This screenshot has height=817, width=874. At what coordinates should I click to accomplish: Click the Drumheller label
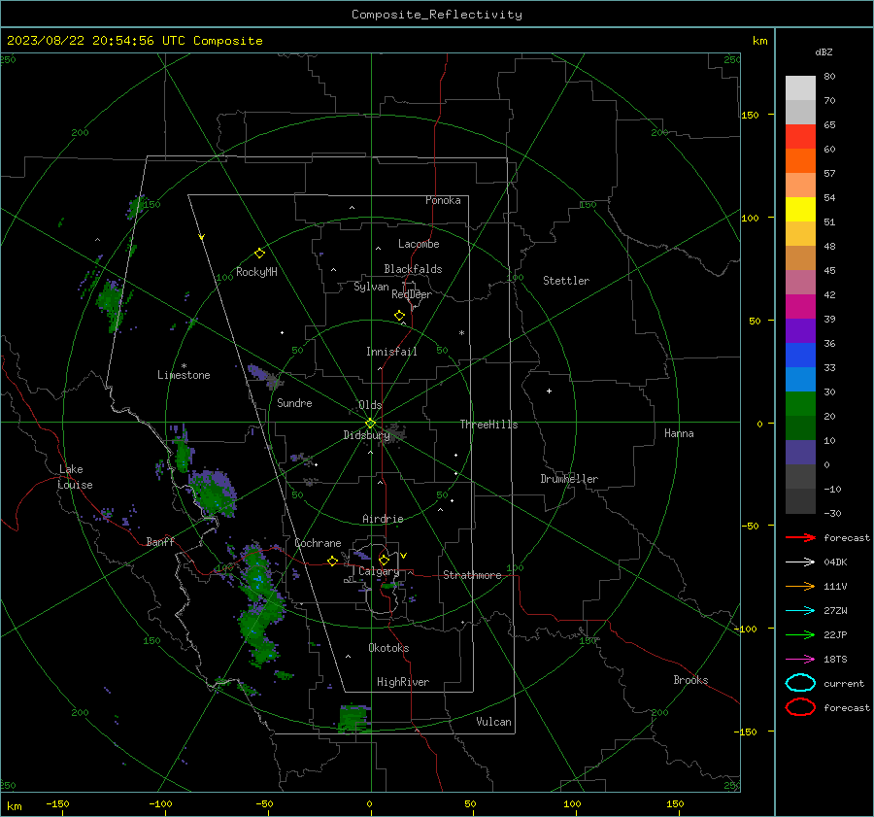pyautogui.click(x=569, y=479)
